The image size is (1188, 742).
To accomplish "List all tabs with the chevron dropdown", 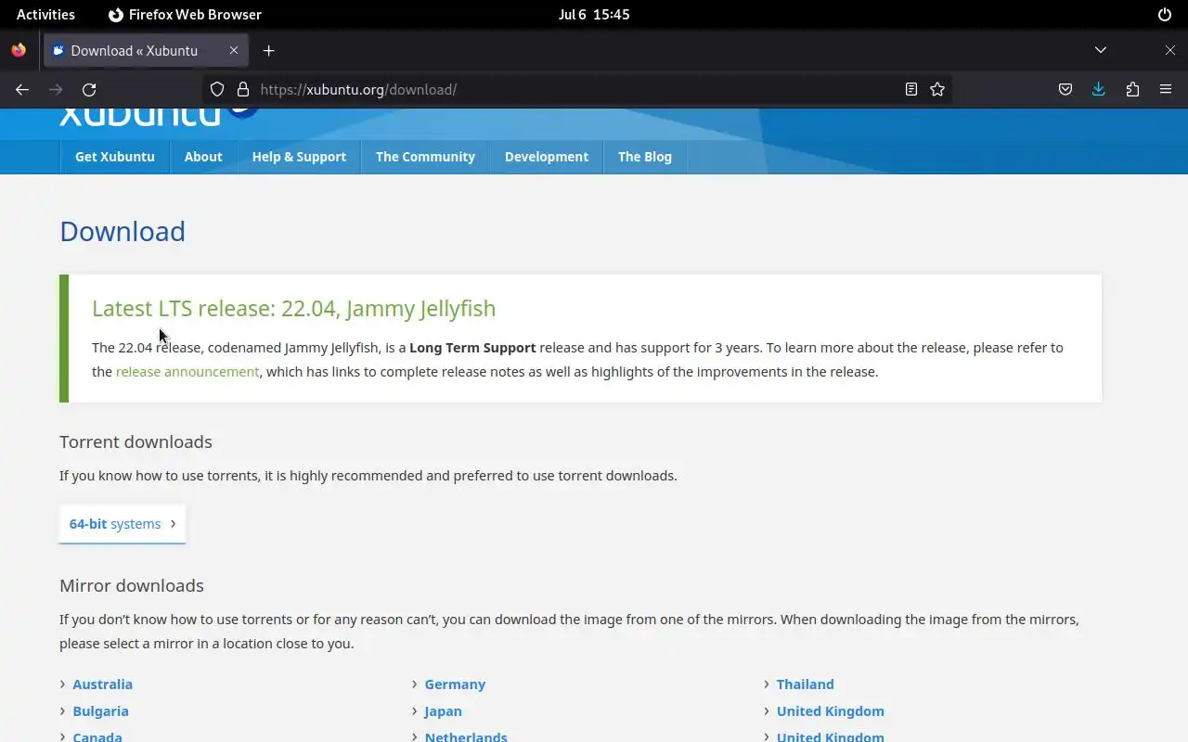I will tap(1101, 50).
